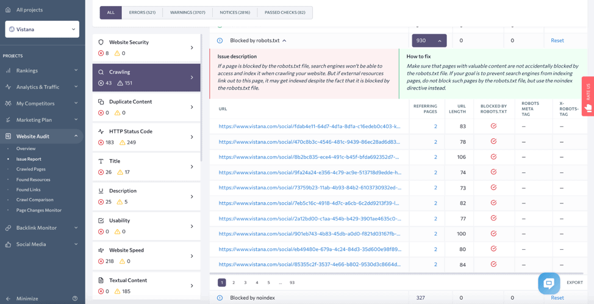This screenshot has height=304, width=594.
Task: Go to results page 5
Action: (x=268, y=283)
